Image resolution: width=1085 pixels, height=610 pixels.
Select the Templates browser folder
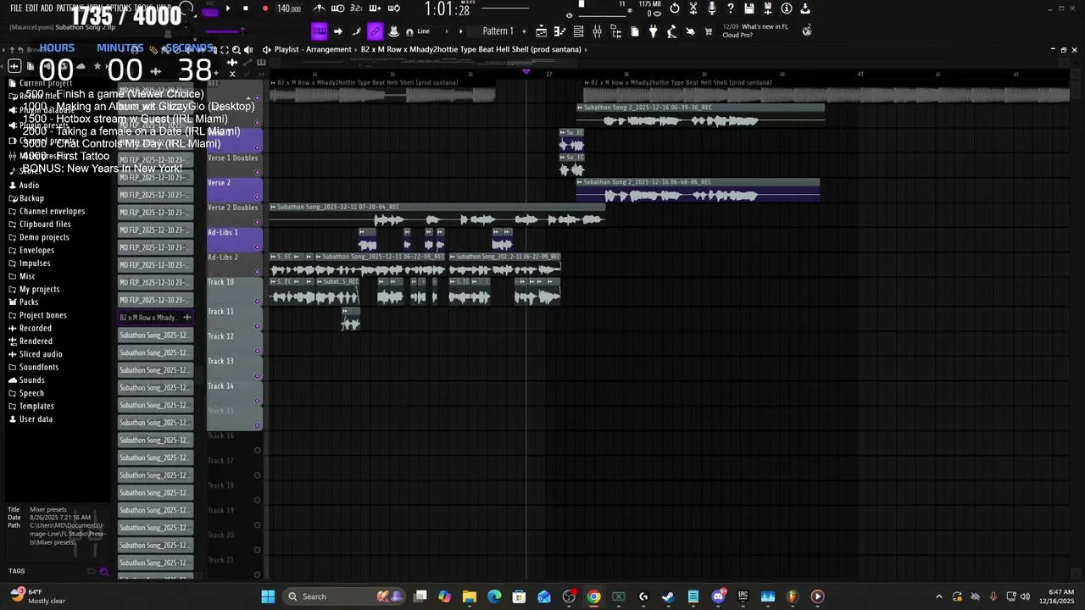coord(36,406)
